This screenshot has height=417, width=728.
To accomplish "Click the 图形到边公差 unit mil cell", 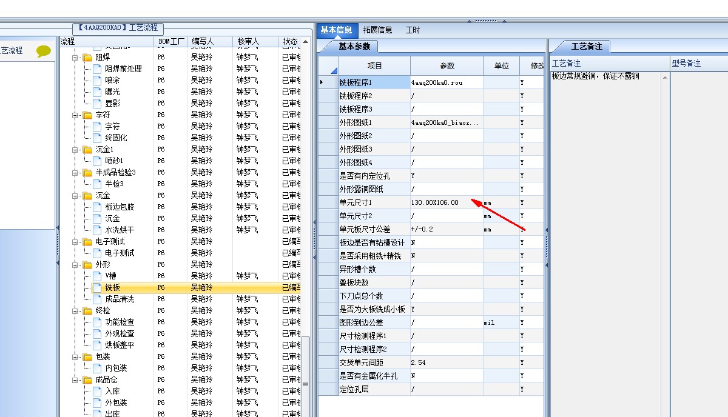I will pos(502,322).
